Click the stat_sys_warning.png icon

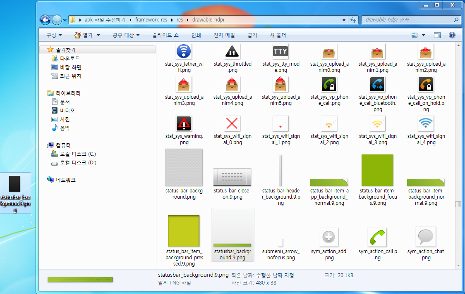[184, 123]
